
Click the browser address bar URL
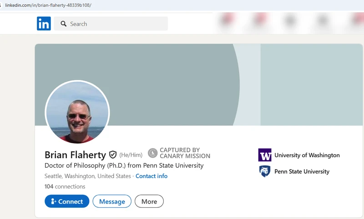pyautogui.click(x=48, y=5)
